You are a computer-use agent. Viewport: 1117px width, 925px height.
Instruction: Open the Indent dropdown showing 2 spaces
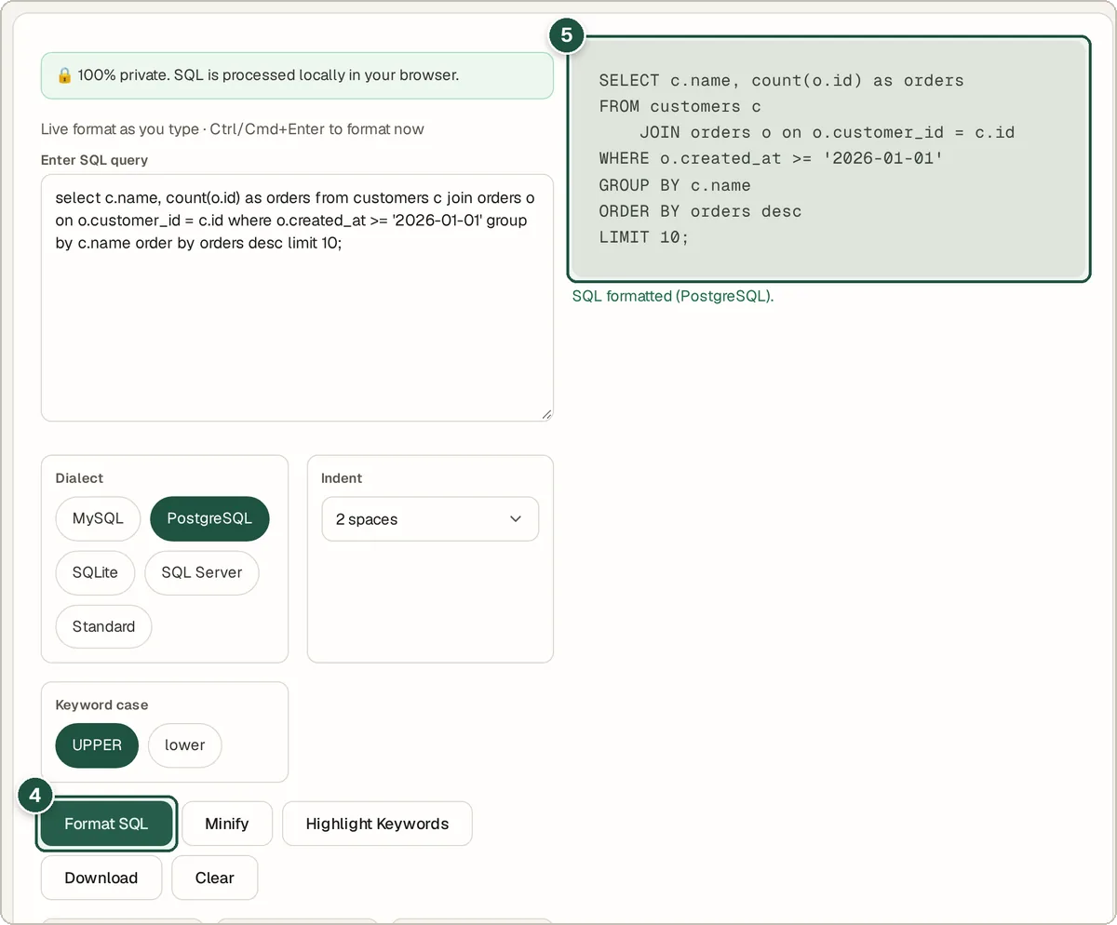430,519
